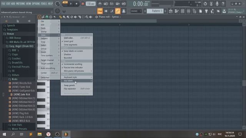Expand the Zoom submenu
246x138 pixels.
click(x=49, y=52)
